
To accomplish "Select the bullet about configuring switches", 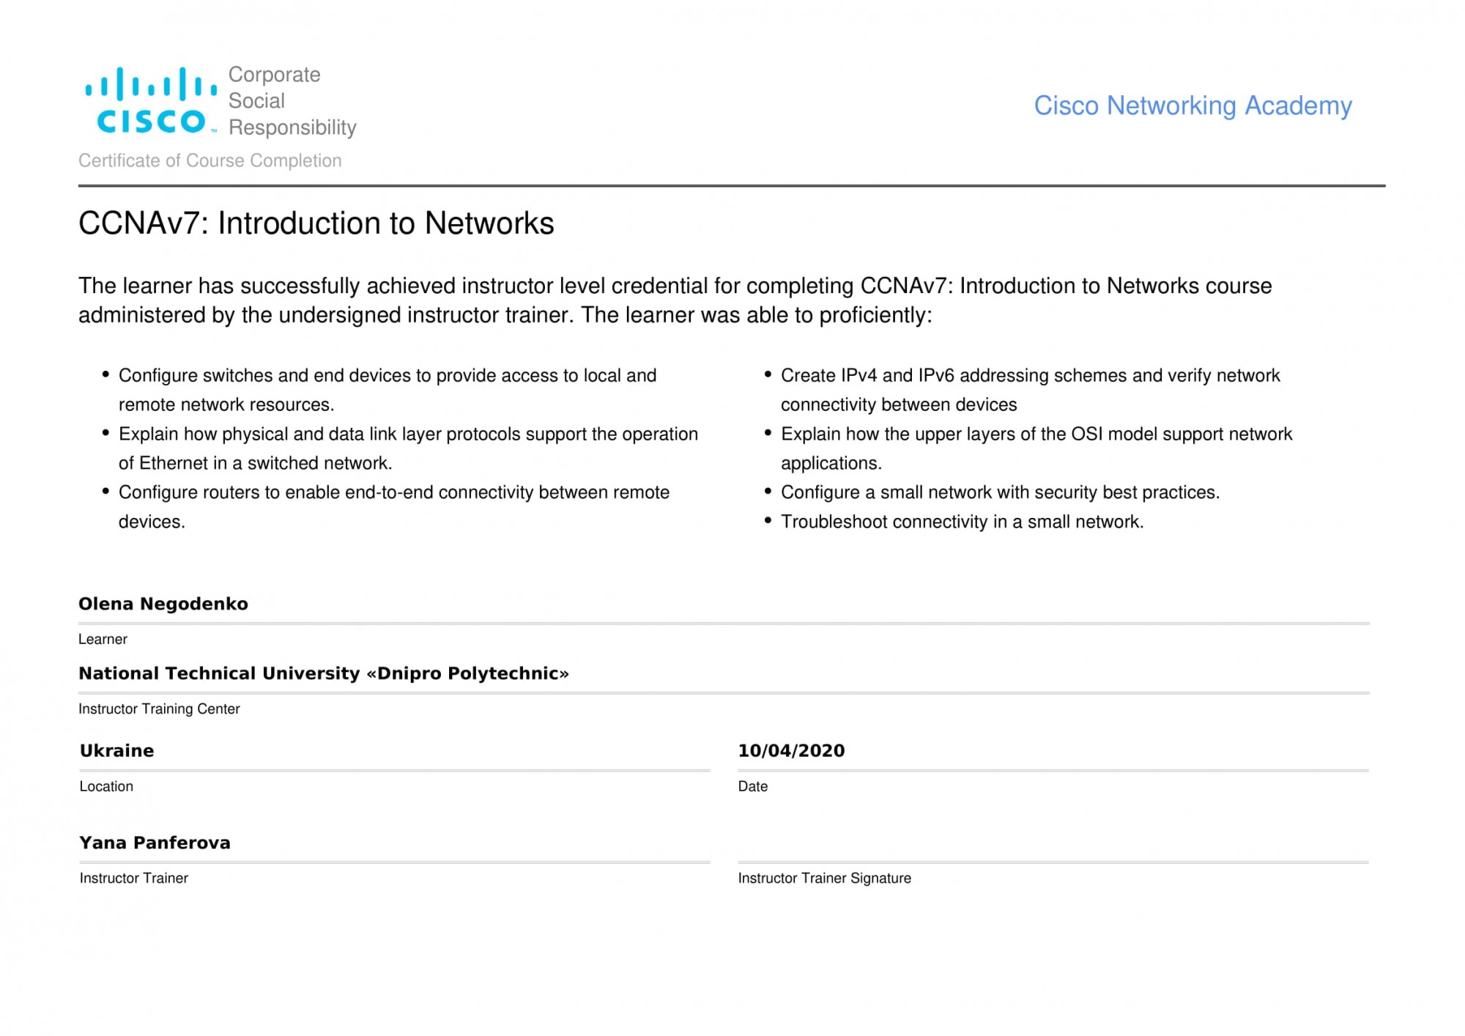I will tap(387, 390).
